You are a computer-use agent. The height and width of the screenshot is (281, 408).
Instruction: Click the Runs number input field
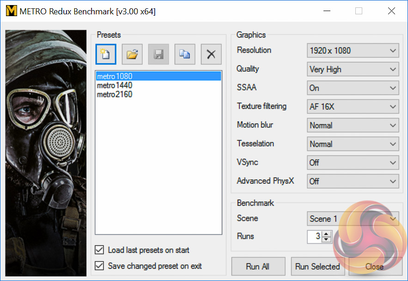pos(315,237)
